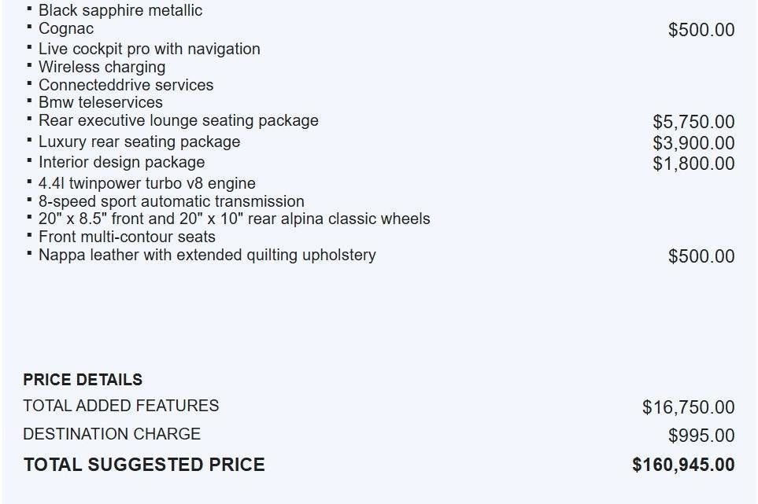The height and width of the screenshot is (504, 758).
Task: Click the $995.00 destination charge amount
Action: 701,436
